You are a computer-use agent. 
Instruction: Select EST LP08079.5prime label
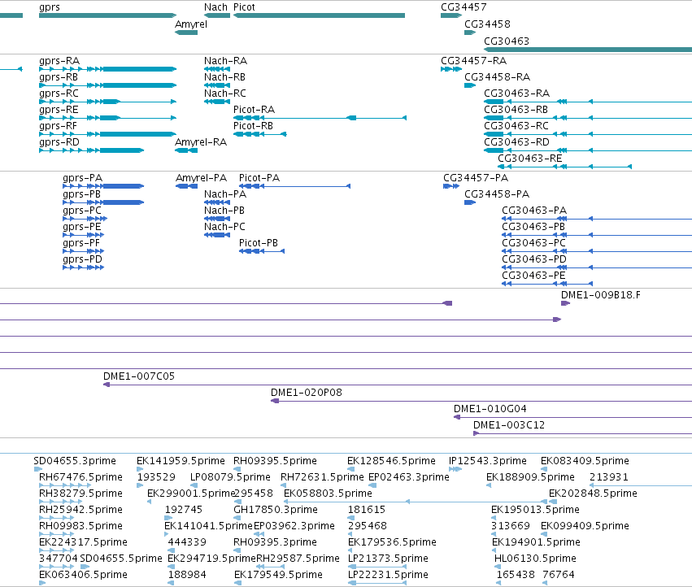tap(230, 477)
